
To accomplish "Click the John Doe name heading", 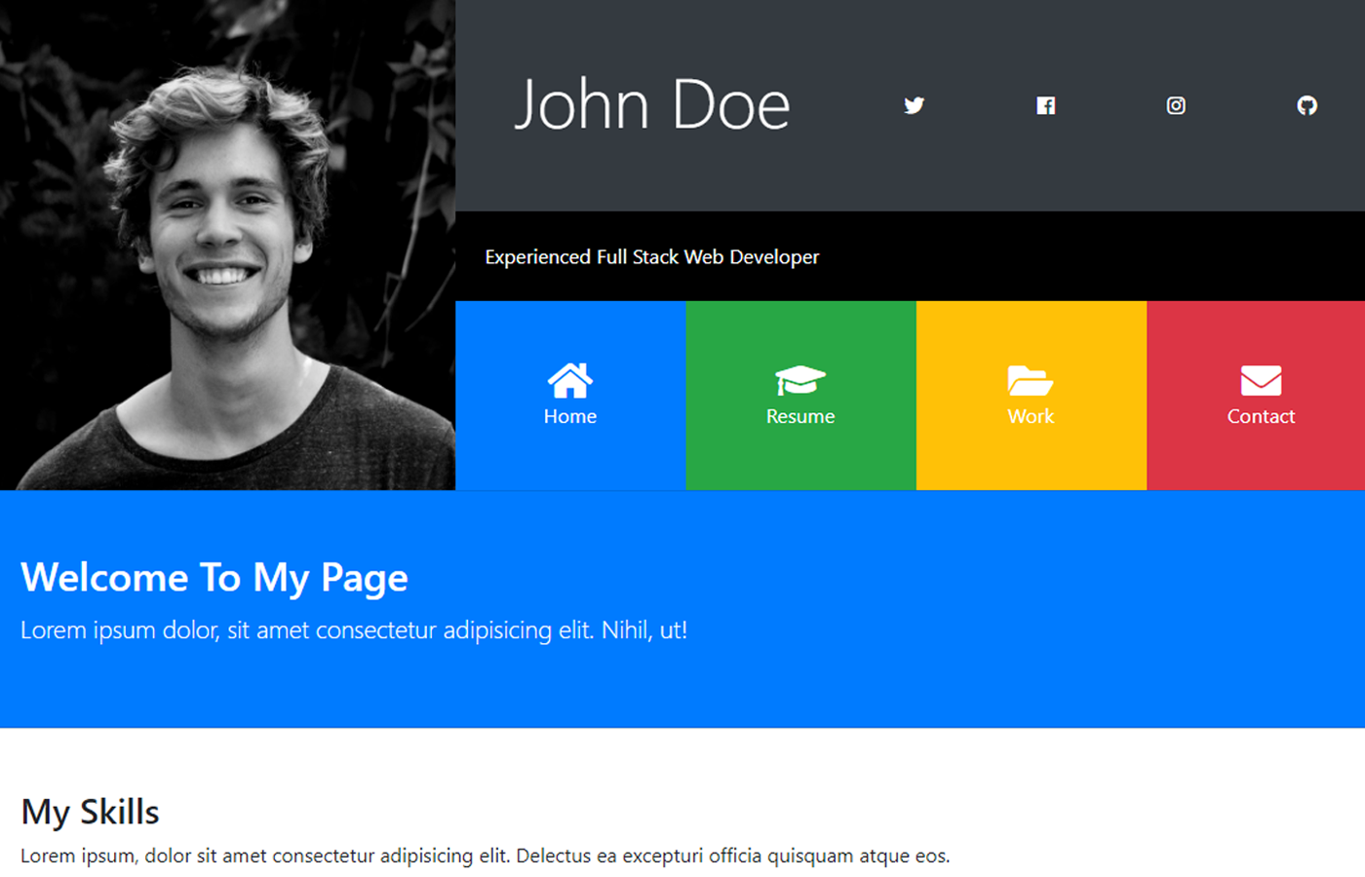I will 652,105.
